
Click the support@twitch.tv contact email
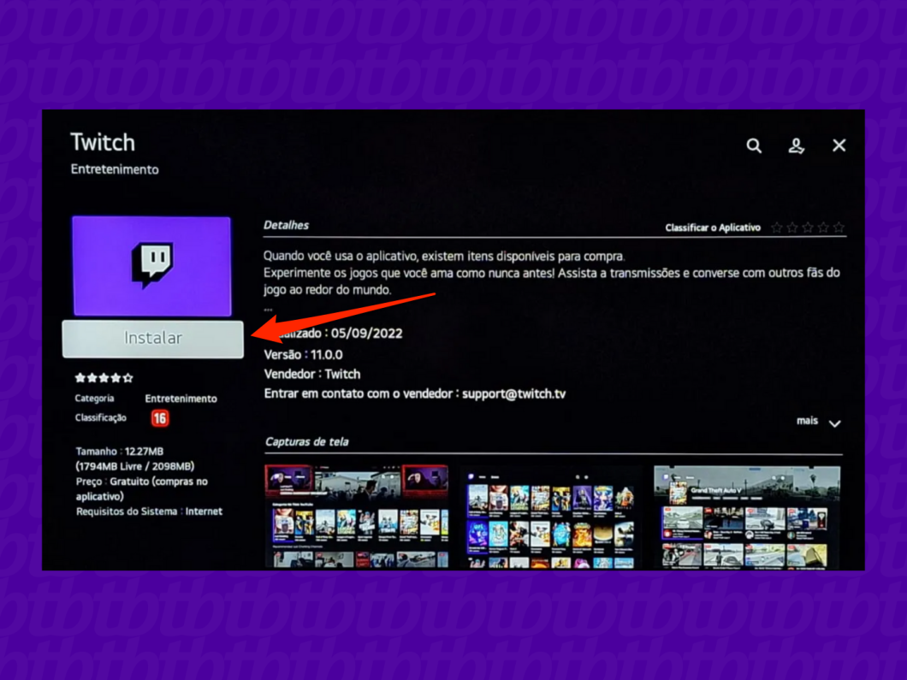(513, 393)
